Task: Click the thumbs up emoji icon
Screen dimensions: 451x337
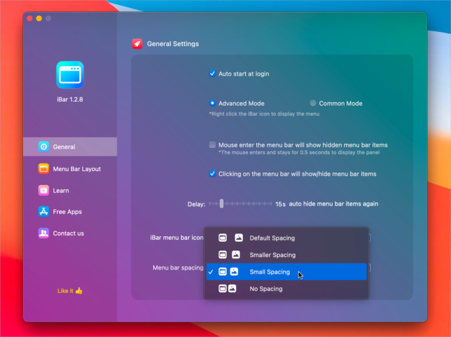Action: point(79,290)
